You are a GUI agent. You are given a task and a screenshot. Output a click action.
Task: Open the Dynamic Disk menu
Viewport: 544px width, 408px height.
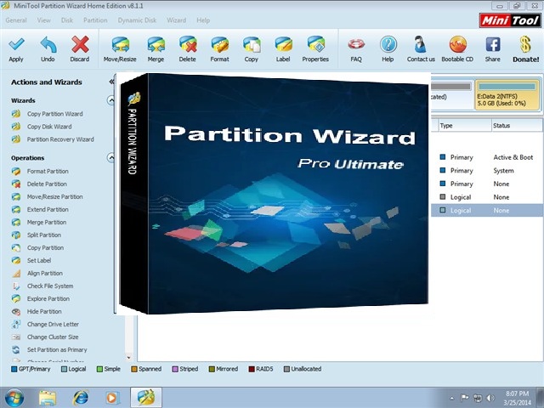(x=136, y=20)
